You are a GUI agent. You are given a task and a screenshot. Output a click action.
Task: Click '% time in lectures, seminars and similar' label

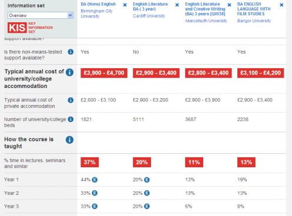(35, 163)
